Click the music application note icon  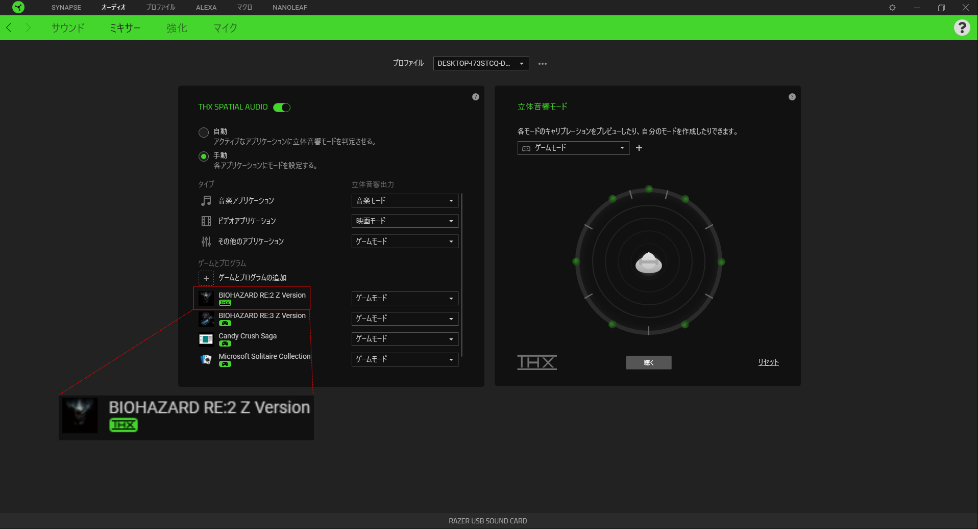point(206,201)
